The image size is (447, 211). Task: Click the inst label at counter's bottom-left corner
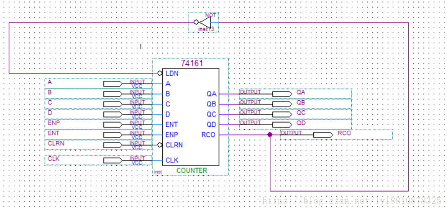pyautogui.click(x=158, y=172)
